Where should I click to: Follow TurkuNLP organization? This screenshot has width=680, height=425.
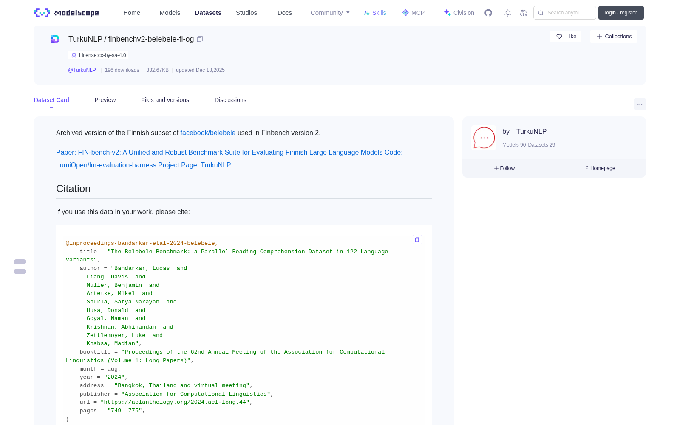click(504, 168)
